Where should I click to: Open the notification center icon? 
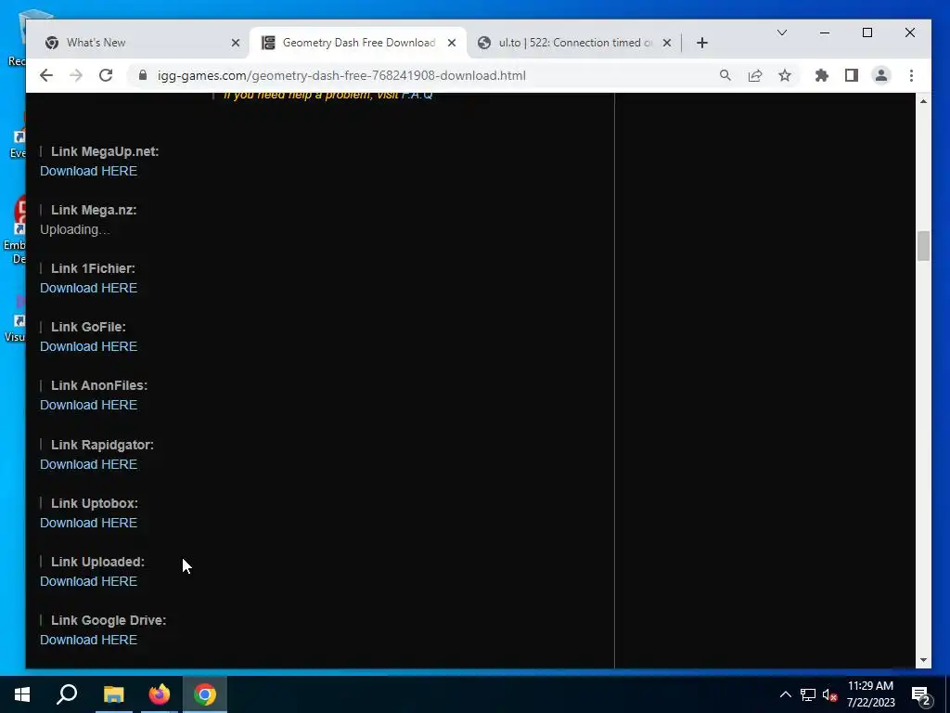921,694
